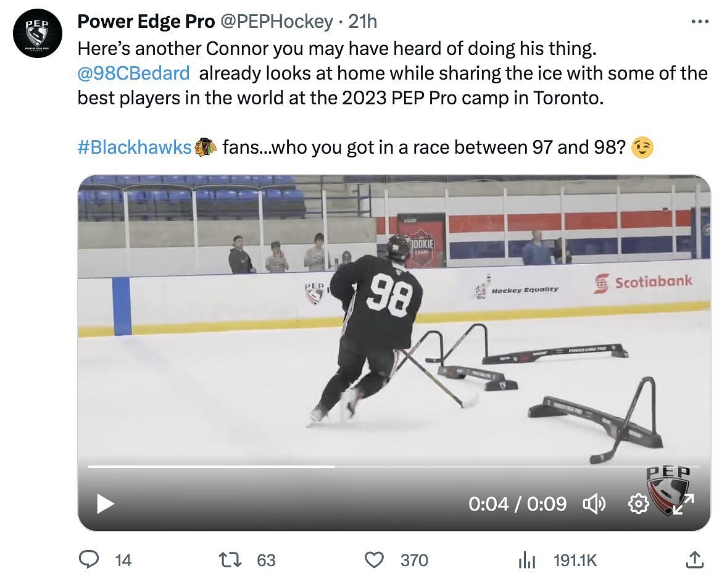The height and width of the screenshot is (584, 727).
Task: Open the @PEPHockey handle
Action: [x=276, y=22]
